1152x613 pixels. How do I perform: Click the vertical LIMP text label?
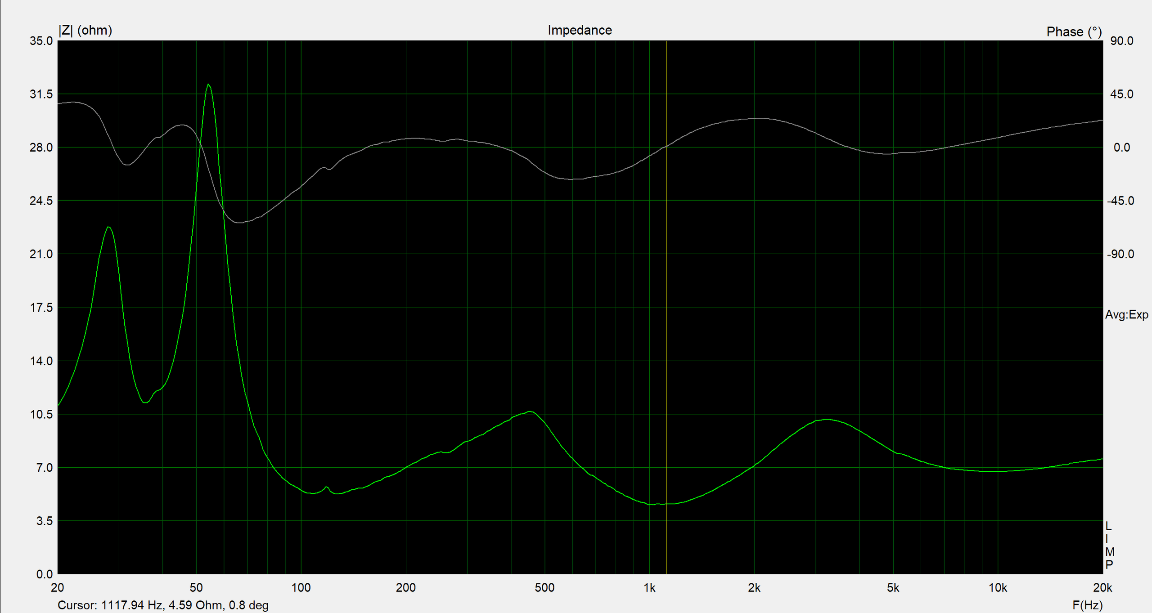pos(1109,545)
